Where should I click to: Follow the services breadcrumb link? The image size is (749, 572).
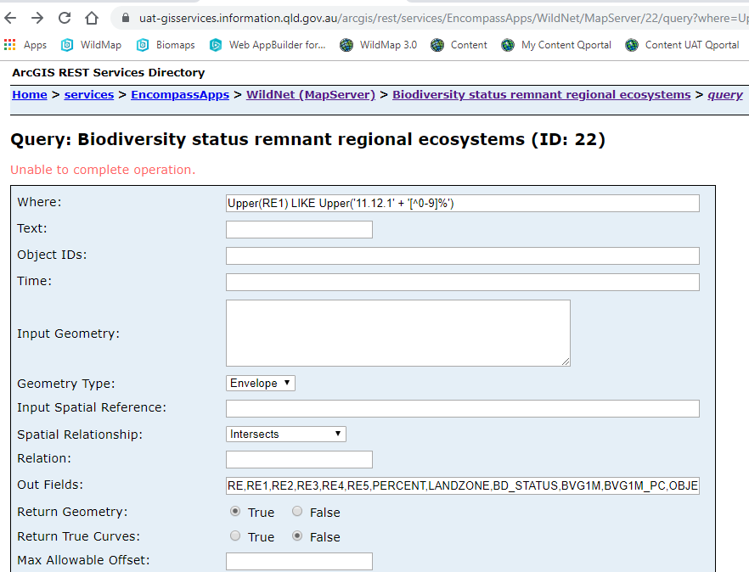coord(89,94)
